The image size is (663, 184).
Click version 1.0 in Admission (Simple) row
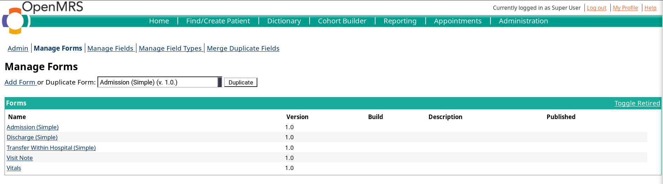click(289, 127)
